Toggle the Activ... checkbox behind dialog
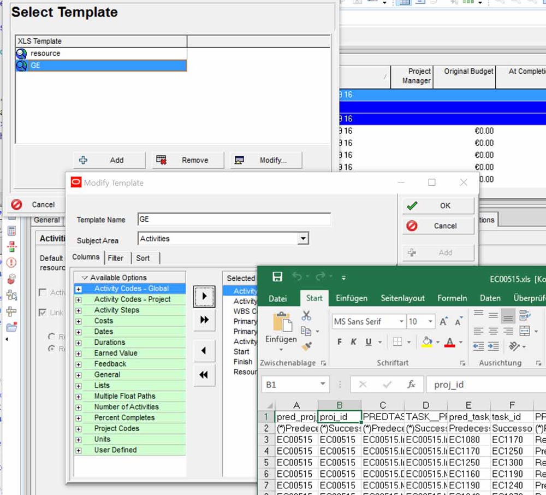Viewport: 546px width, 495px height. coord(43,293)
